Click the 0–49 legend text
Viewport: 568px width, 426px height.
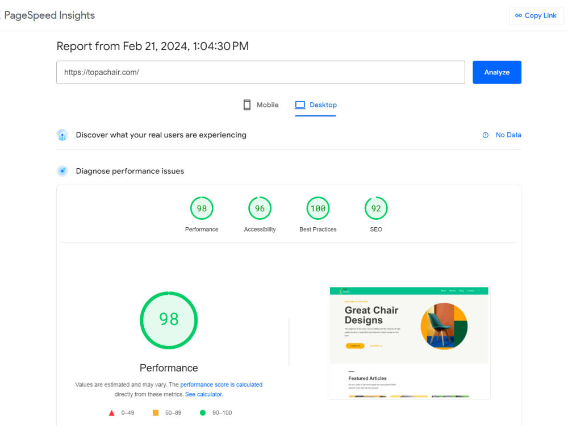tap(128, 412)
